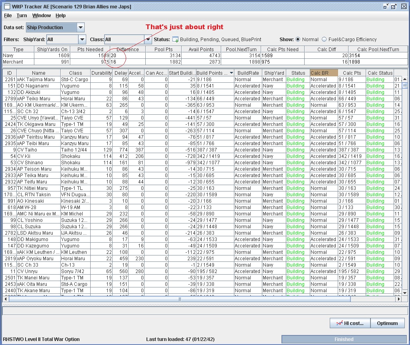Select the TK Nitiei Maru row
The image size is (410, 345).
202,188
